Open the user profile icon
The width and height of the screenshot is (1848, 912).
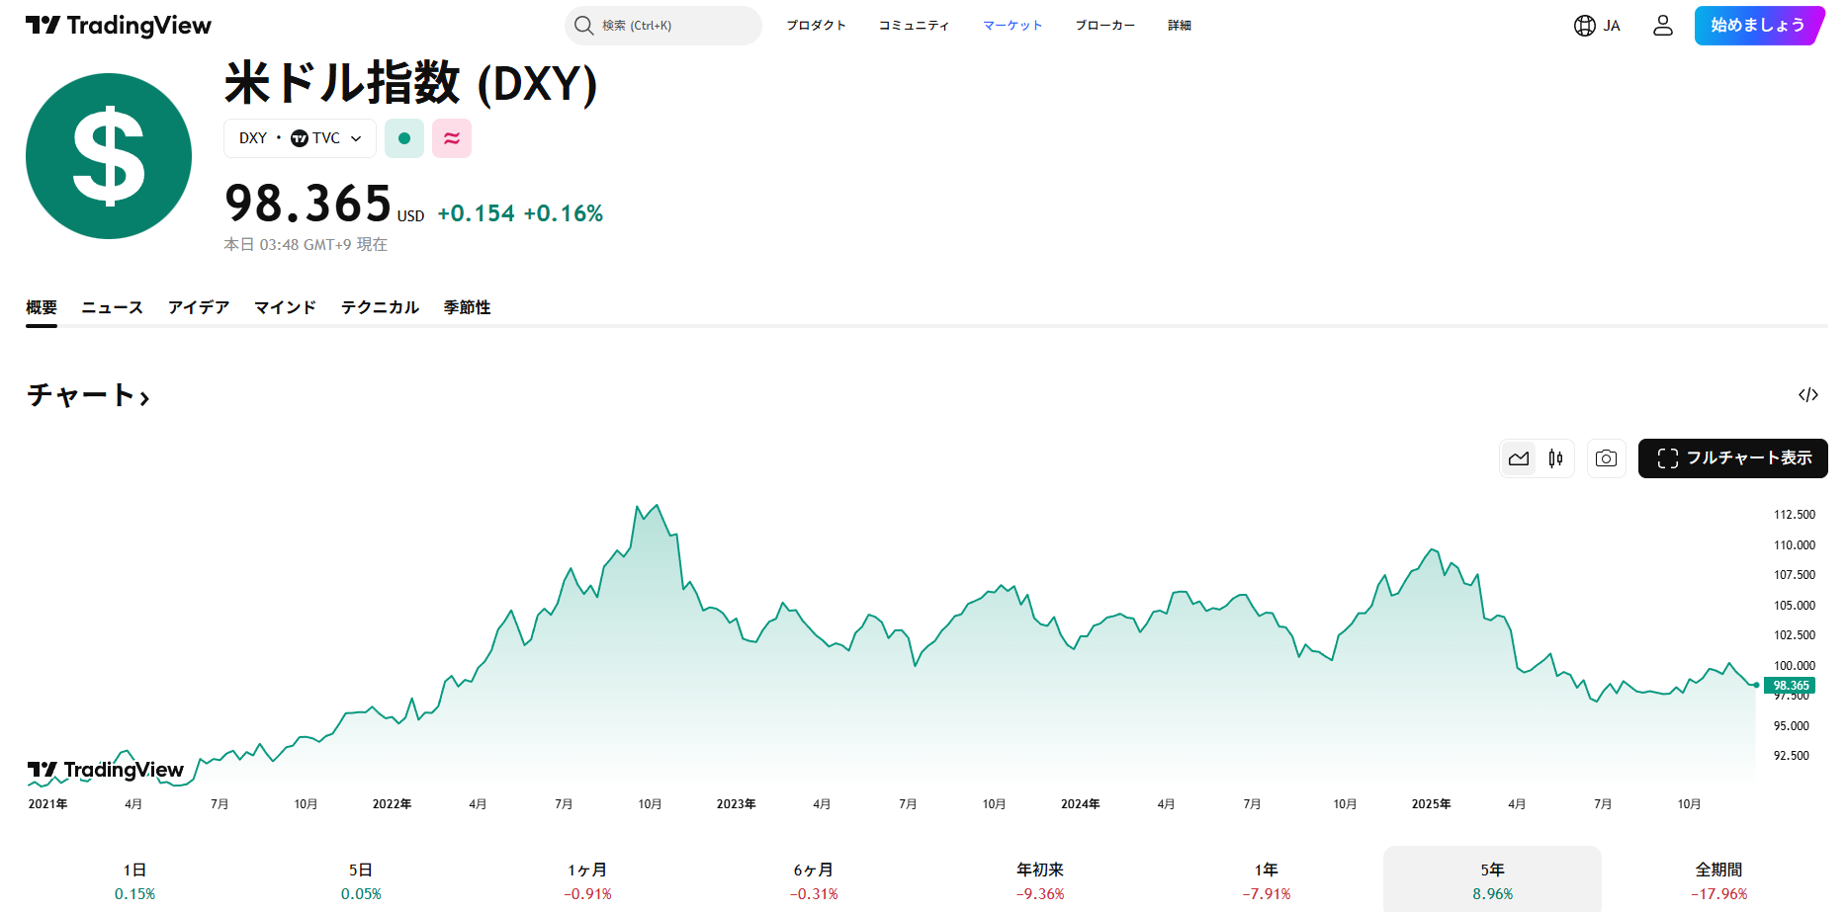pyautogui.click(x=1662, y=26)
